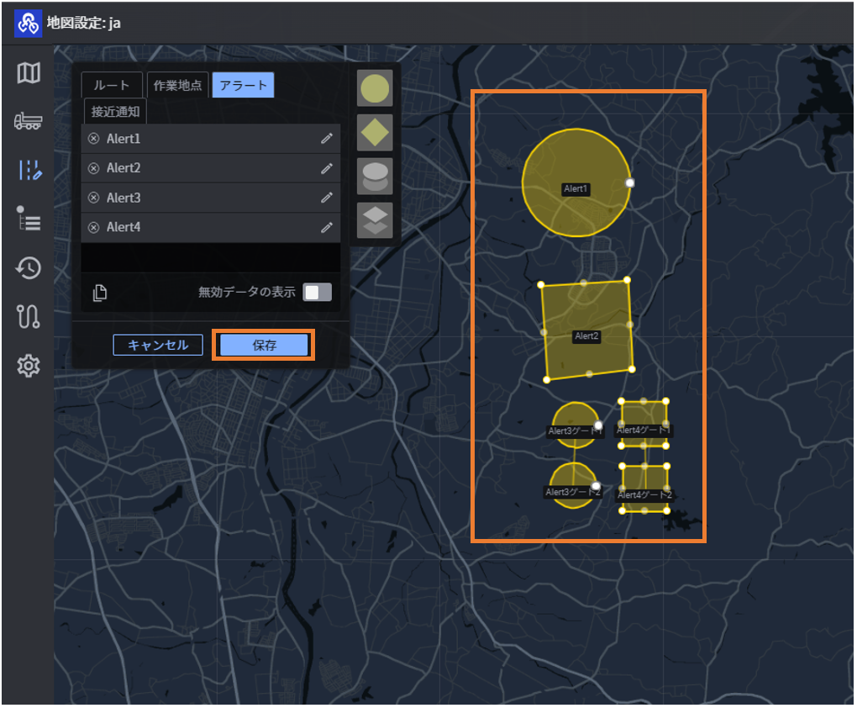Click the Alert1 label on the map

[x=576, y=188]
